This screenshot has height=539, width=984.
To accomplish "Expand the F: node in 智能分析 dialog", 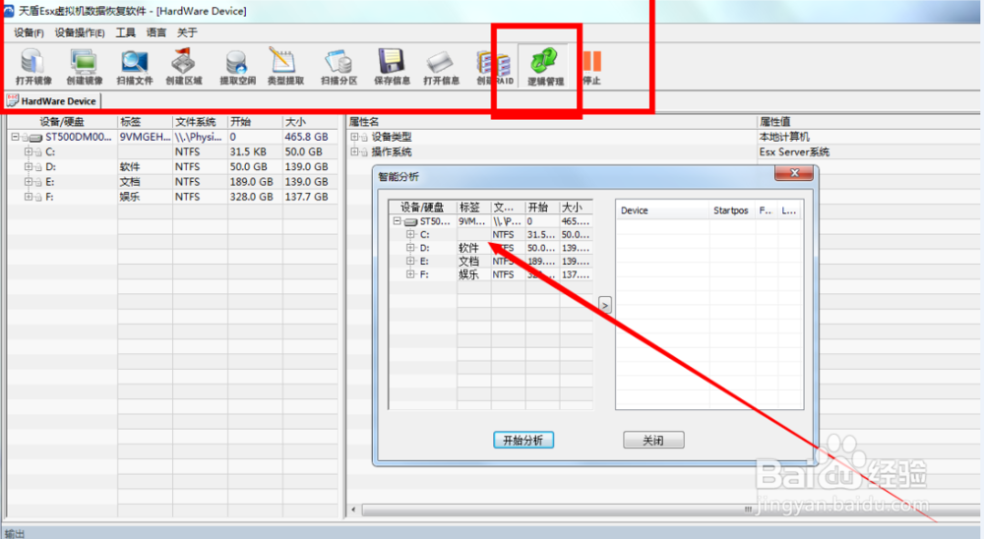I will pyautogui.click(x=410, y=274).
